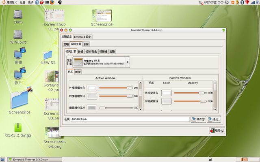Select the 編輯主題 tab
The width and height of the screenshot is (260, 162).
tap(76, 44)
